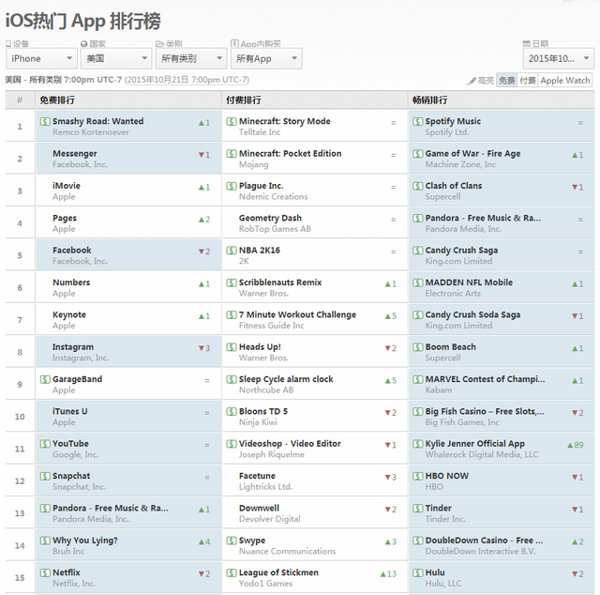Click in-app purchase icon beside Candy Crush Saga
Image resolution: width=600 pixels, height=595 pixels.
(418, 251)
